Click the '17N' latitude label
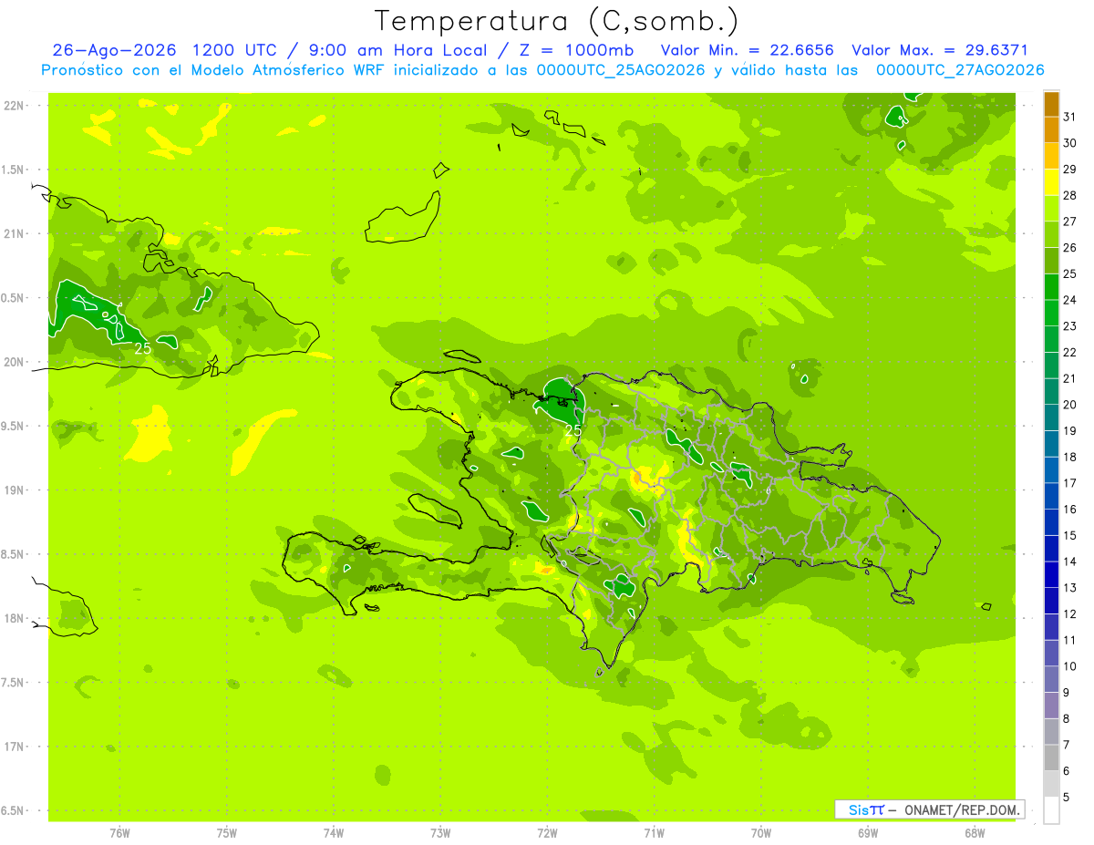This screenshot has height=845, width=1094. [13, 747]
